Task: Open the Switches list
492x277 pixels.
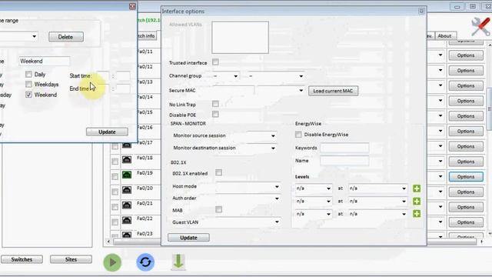Action: (x=22, y=259)
